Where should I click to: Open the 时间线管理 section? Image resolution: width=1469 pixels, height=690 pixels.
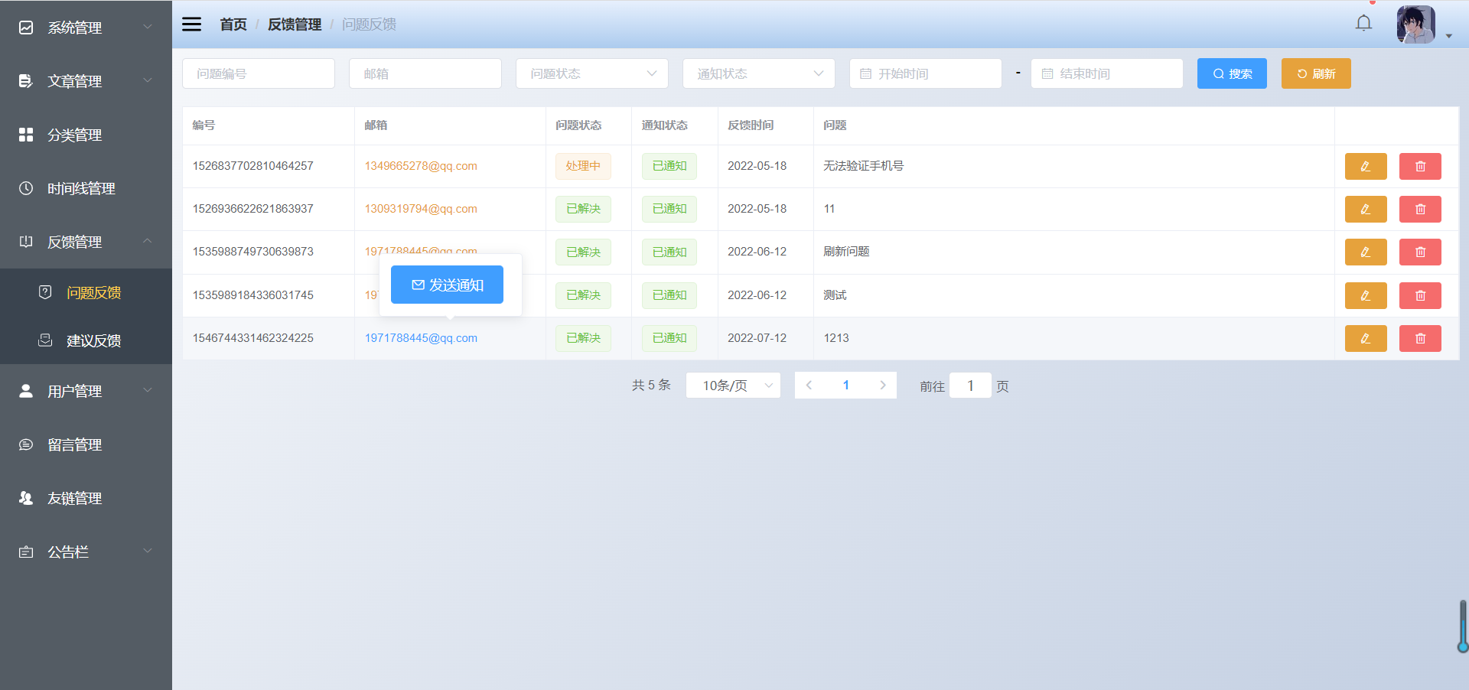82,188
